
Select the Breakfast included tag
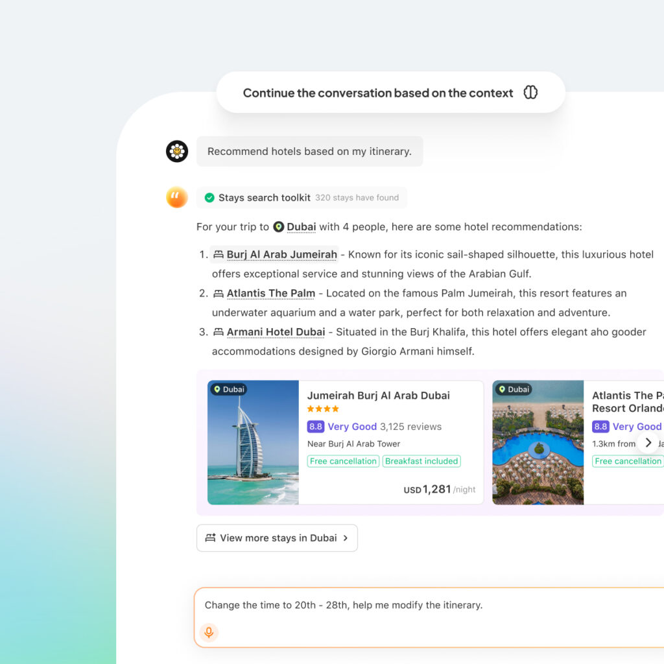tap(421, 461)
